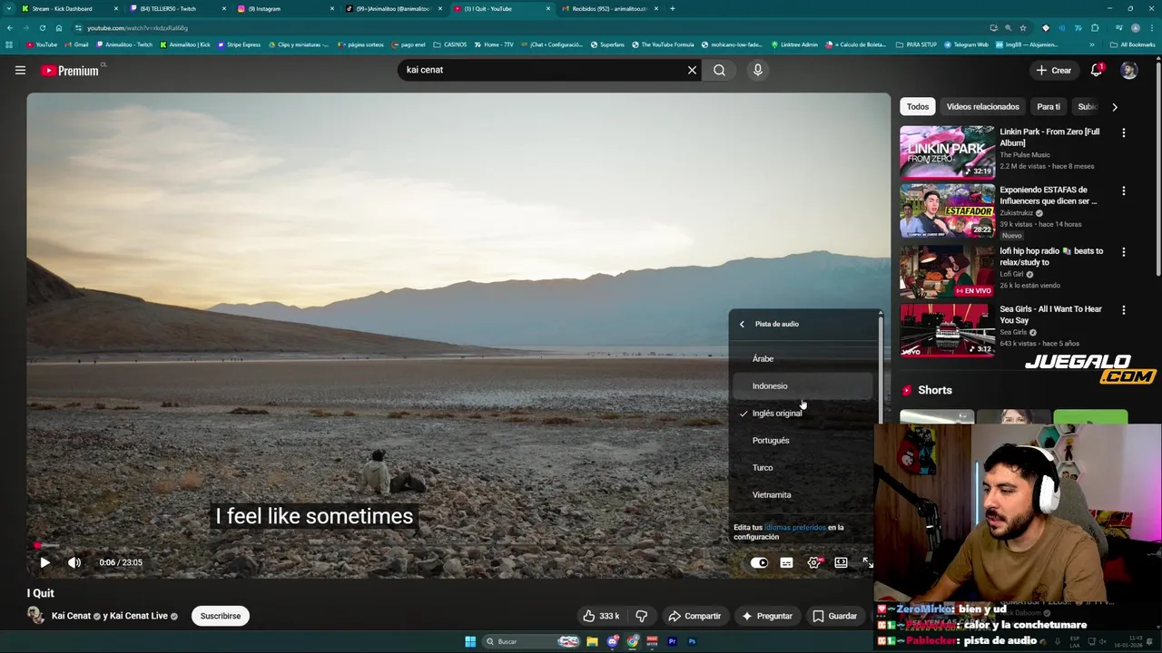
Task: Select the Árabe audio track
Action: (803, 358)
